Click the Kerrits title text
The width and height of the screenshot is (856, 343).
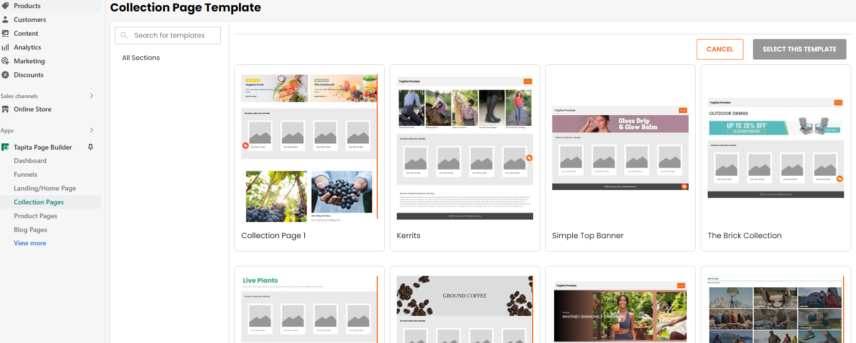(x=409, y=235)
